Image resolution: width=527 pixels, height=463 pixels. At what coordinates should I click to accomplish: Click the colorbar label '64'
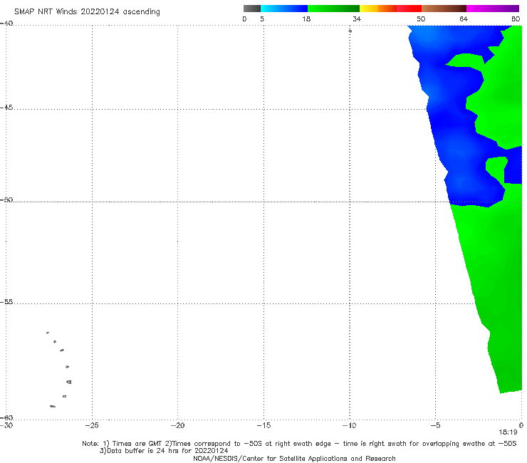(x=464, y=19)
